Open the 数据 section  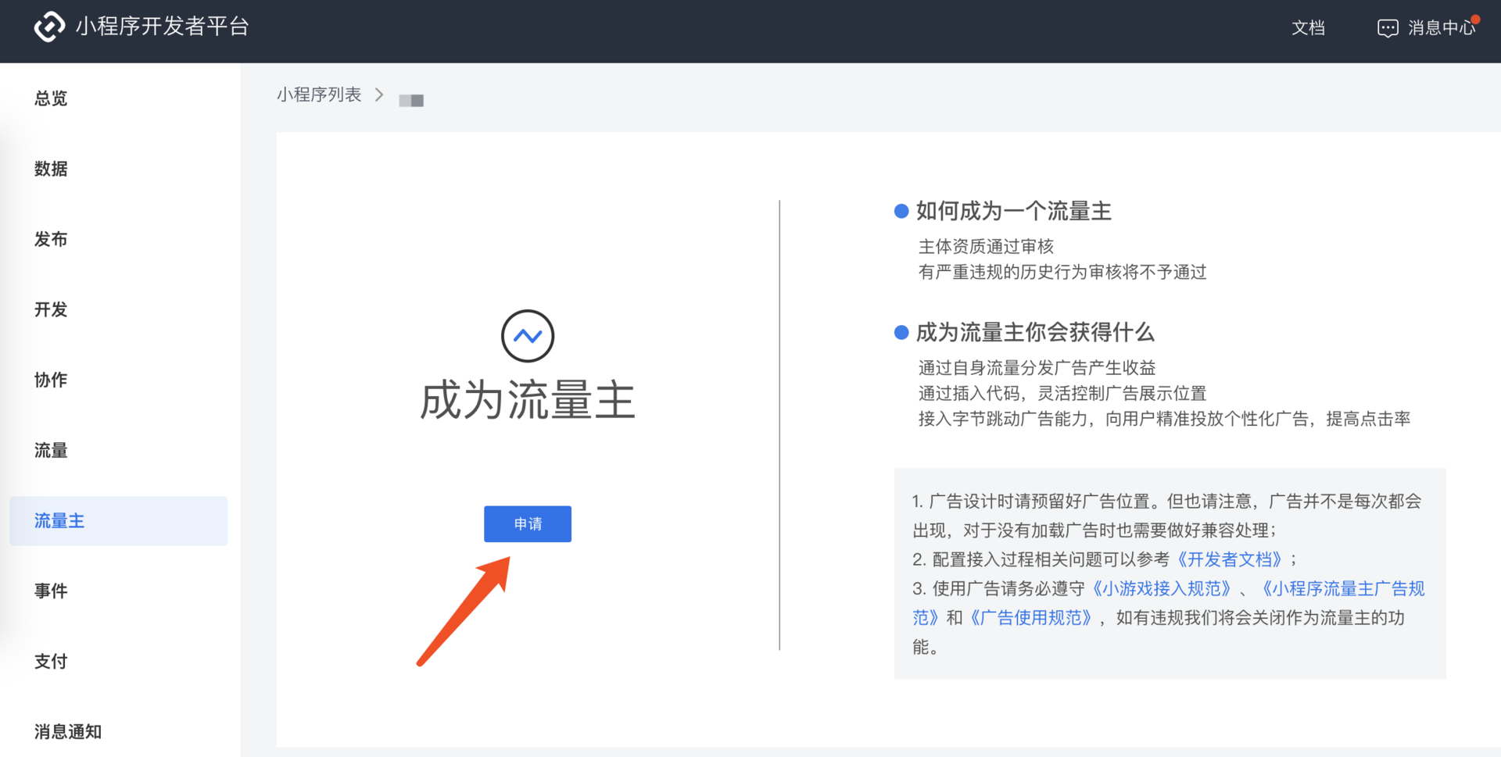52,169
